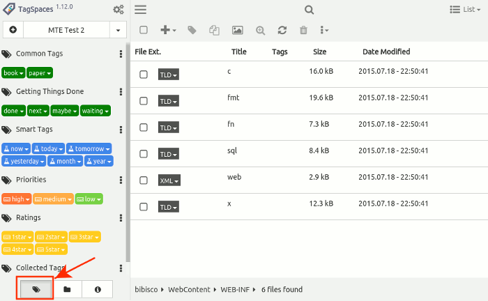Image resolution: width=488 pixels, height=301 pixels.
Task: Click the tag panel vertical scrollbar
Action: coord(128,153)
